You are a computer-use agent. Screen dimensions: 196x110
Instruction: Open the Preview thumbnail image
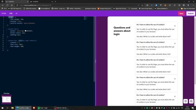6,99
